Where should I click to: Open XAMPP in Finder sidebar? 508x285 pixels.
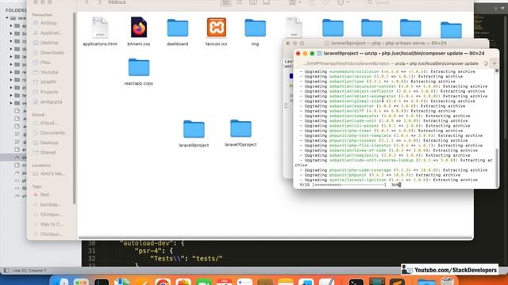coord(48,82)
